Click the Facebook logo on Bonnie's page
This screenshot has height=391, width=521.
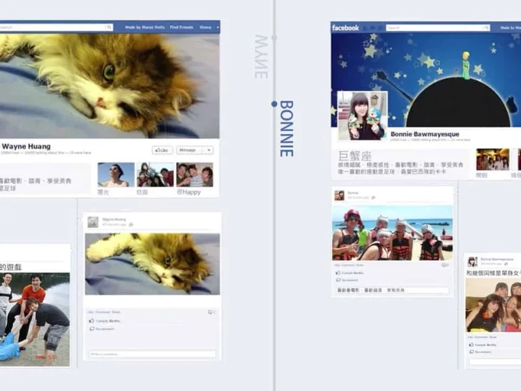(345, 27)
